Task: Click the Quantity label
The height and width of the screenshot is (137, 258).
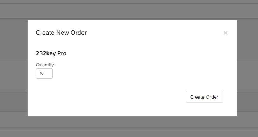Action: 45,65
